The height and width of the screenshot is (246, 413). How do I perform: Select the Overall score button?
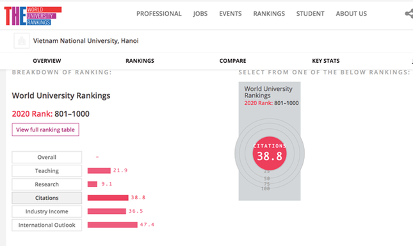[x=47, y=157]
